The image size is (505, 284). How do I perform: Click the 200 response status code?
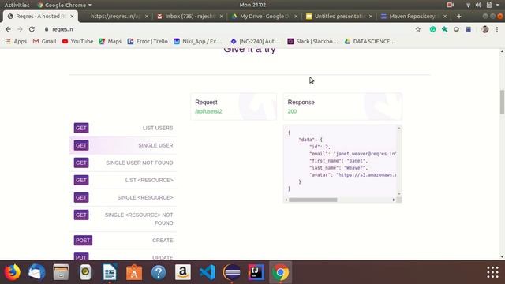point(292,111)
